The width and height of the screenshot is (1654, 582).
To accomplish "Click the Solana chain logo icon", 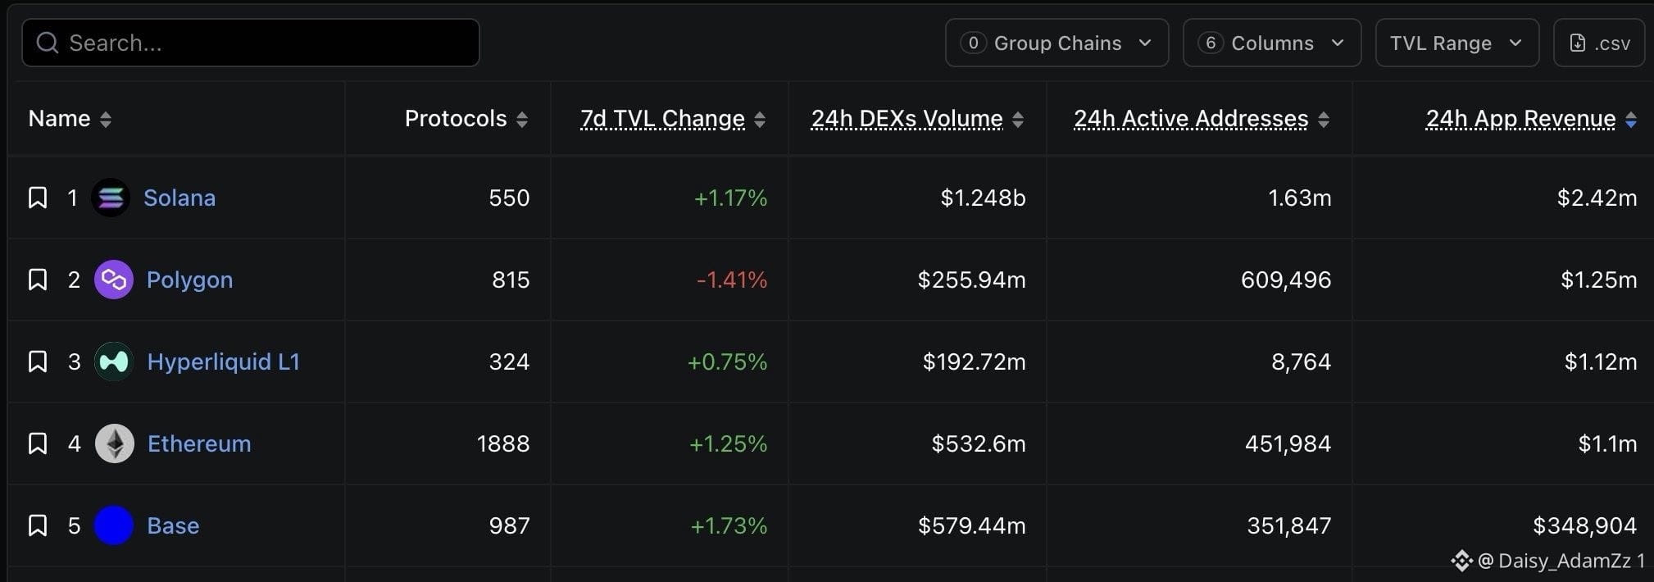I will 111,198.
